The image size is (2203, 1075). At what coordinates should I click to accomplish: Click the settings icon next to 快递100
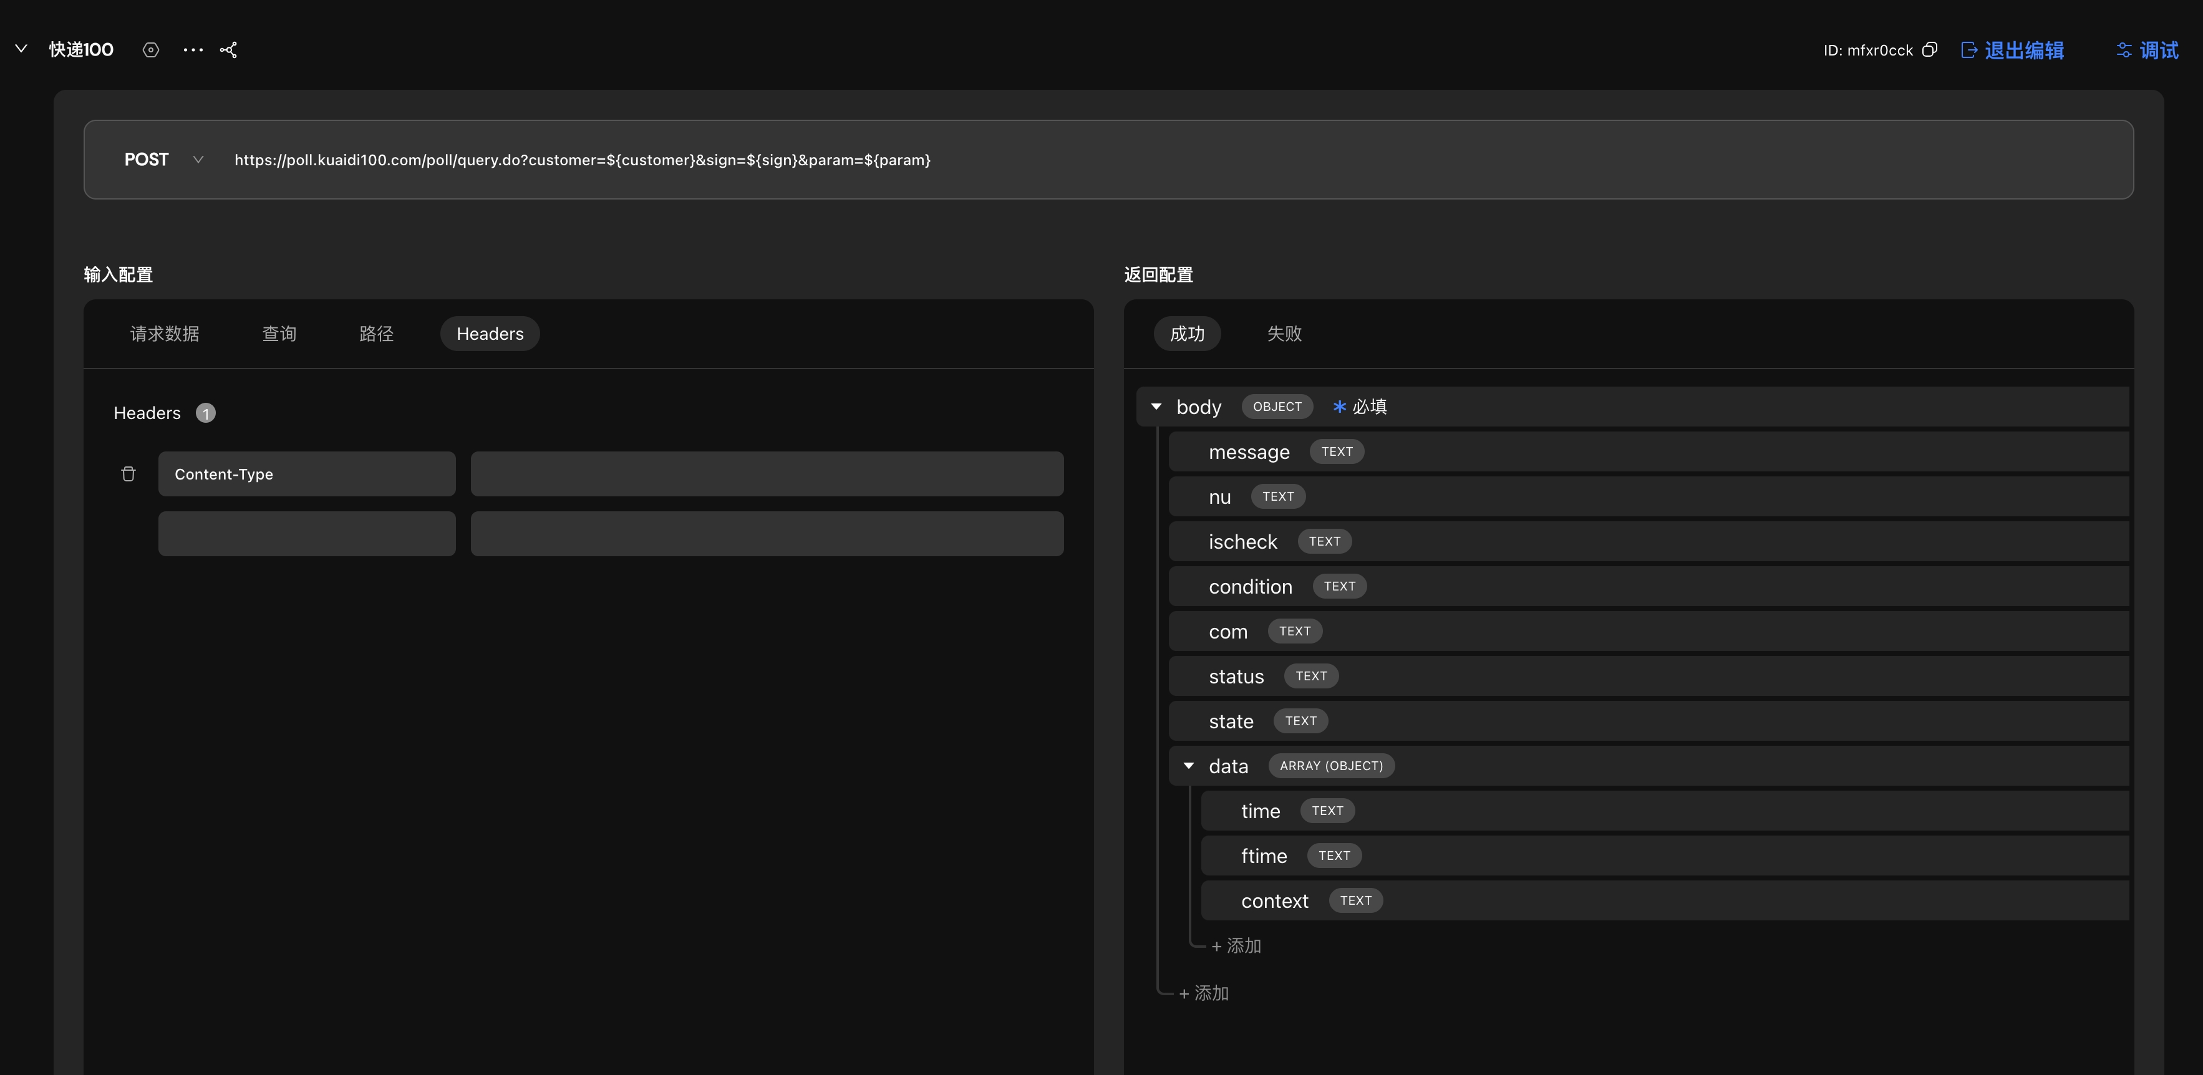(x=150, y=50)
